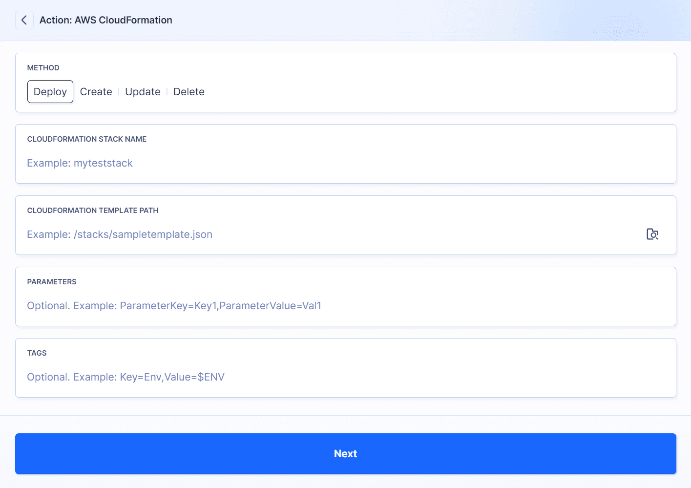Click the TAGS section label
Screen dimensions: 691x488
click(37, 353)
